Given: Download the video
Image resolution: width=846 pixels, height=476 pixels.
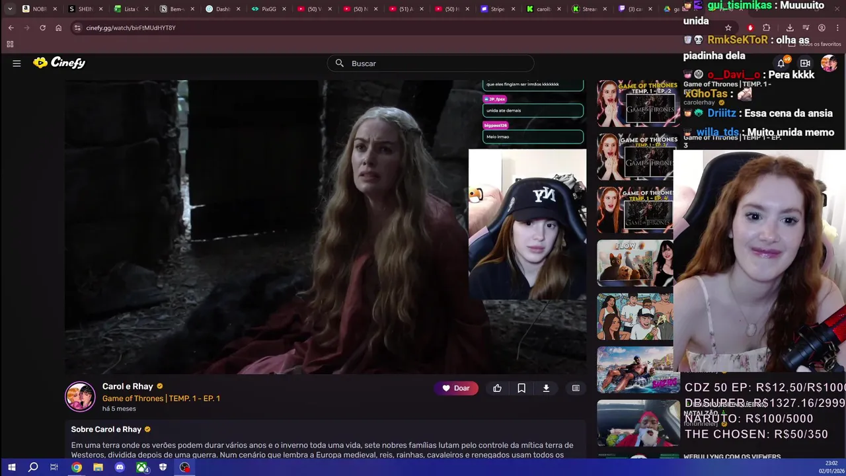Looking at the screenshot, I should [x=546, y=388].
